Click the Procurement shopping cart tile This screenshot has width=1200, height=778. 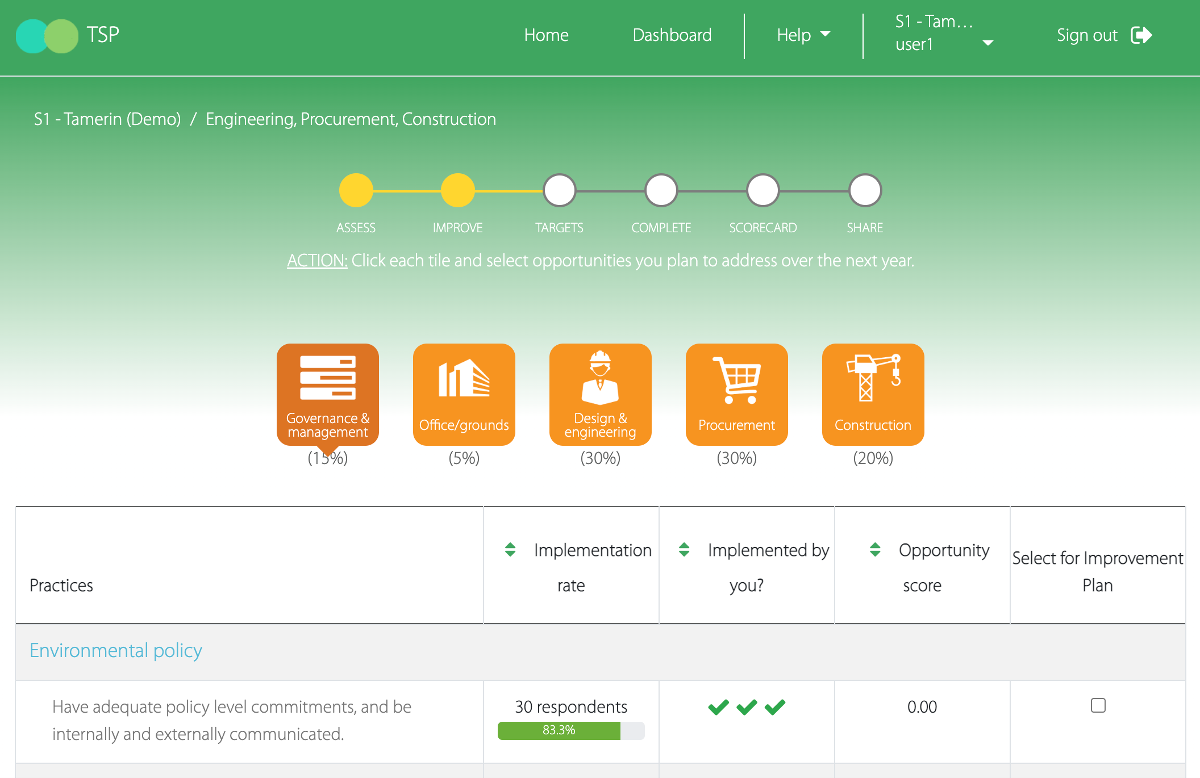click(x=736, y=394)
